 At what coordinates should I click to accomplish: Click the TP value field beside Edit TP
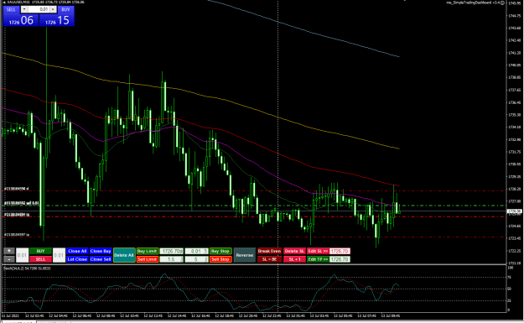pyautogui.click(x=340, y=259)
